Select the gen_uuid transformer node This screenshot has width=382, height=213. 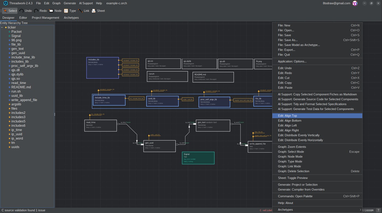(x=159, y=146)
